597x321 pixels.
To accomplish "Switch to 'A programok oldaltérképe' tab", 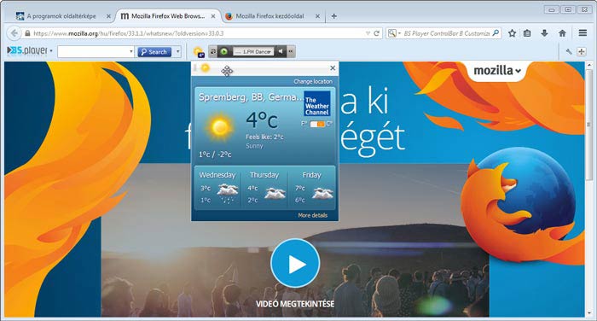I will pyautogui.click(x=61, y=16).
